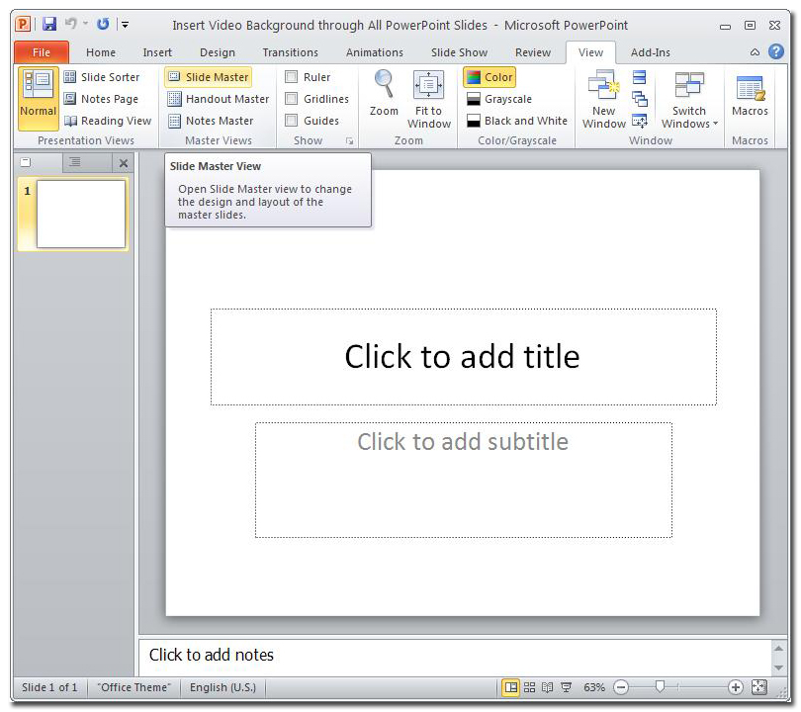Open the Handout Master view
Viewport: 801px width, 712px height.
(x=217, y=98)
